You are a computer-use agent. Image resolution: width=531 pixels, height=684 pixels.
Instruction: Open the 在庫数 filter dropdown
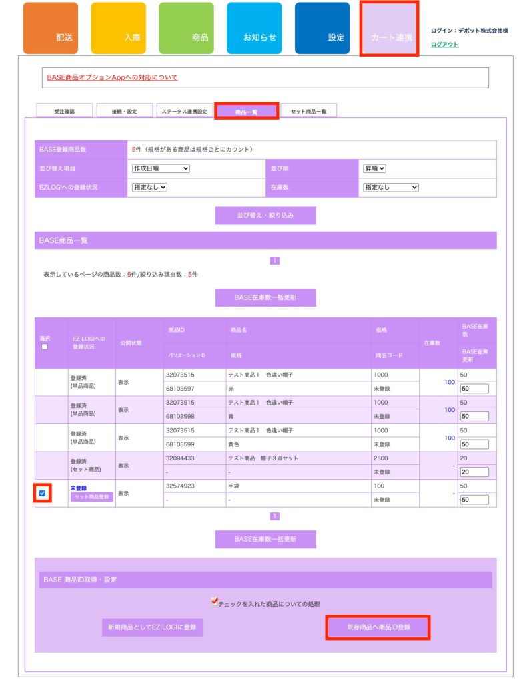pos(390,188)
